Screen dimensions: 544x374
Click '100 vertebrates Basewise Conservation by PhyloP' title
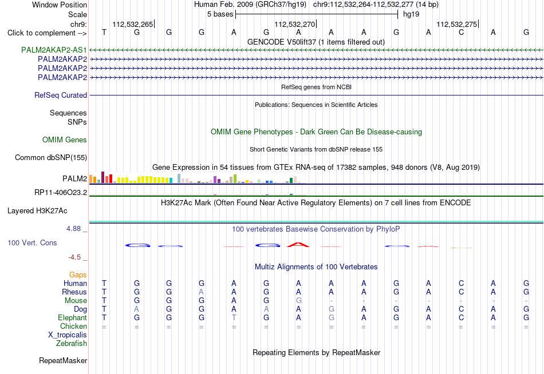point(316,229)
